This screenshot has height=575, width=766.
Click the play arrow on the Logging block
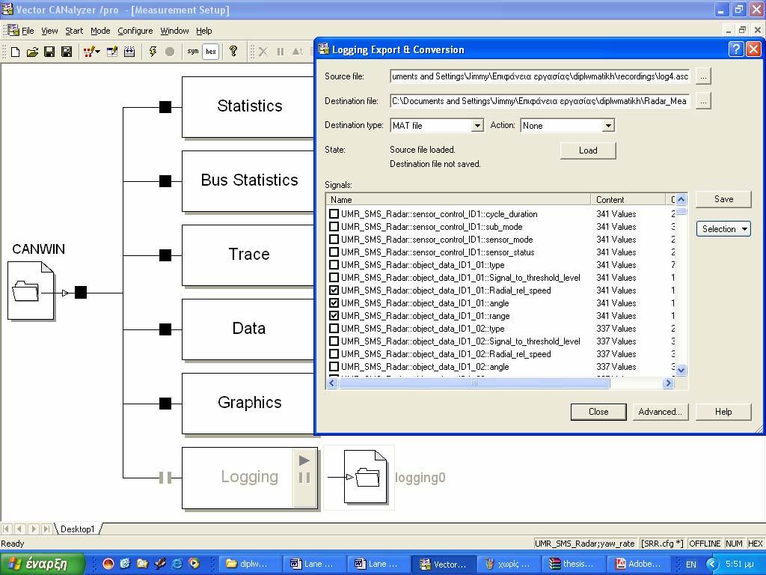[x=304, y=460]
